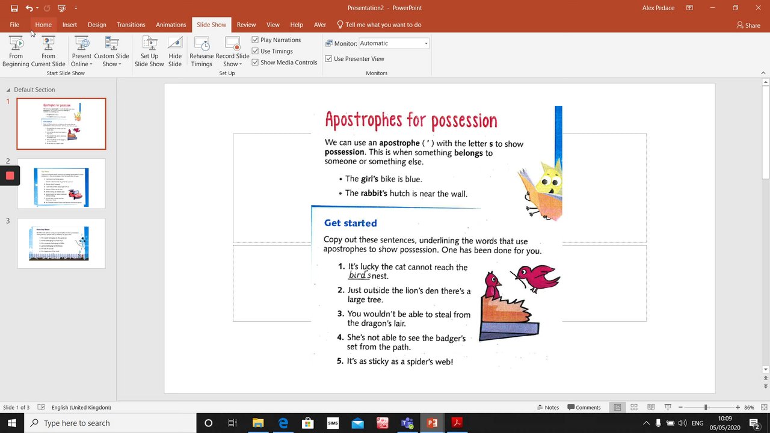The image size is (770, 433).
Task: Switch to the Insert tab
Action: pyautogui.click(x=70, y=25)
